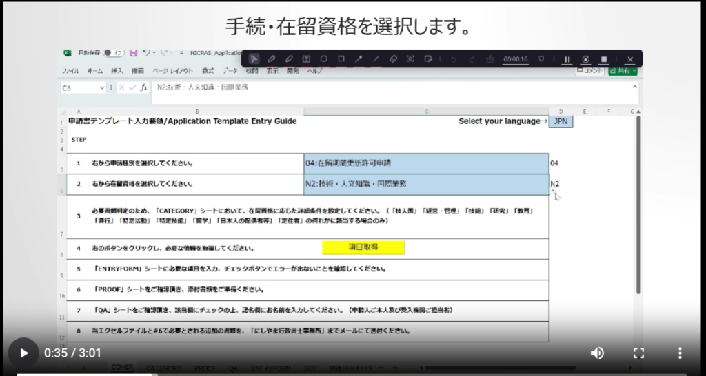Select the pen drawing tool
This screenshot has height=376, width=706.
[272, 59]
